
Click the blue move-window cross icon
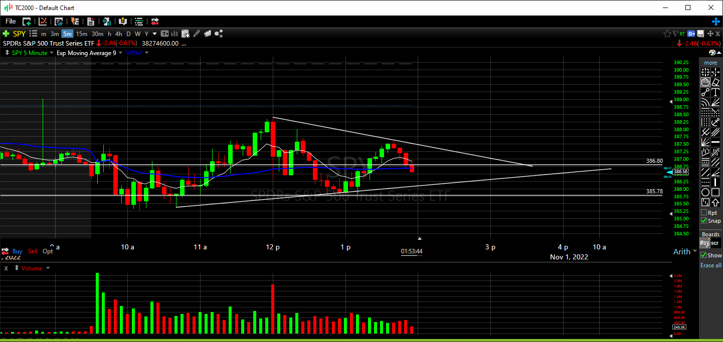(x=716, y=22)
